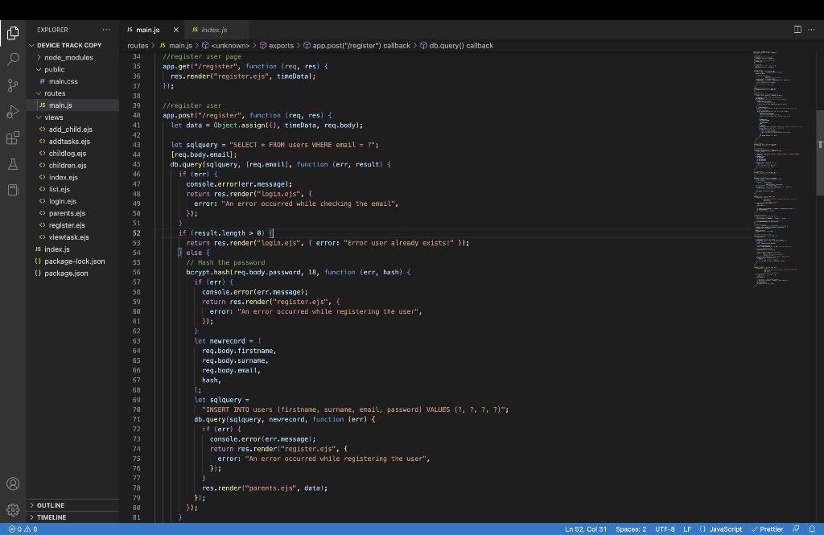The image size is (824, 535).
Task: Expand the OUTLINE panel
Action: 73,505
